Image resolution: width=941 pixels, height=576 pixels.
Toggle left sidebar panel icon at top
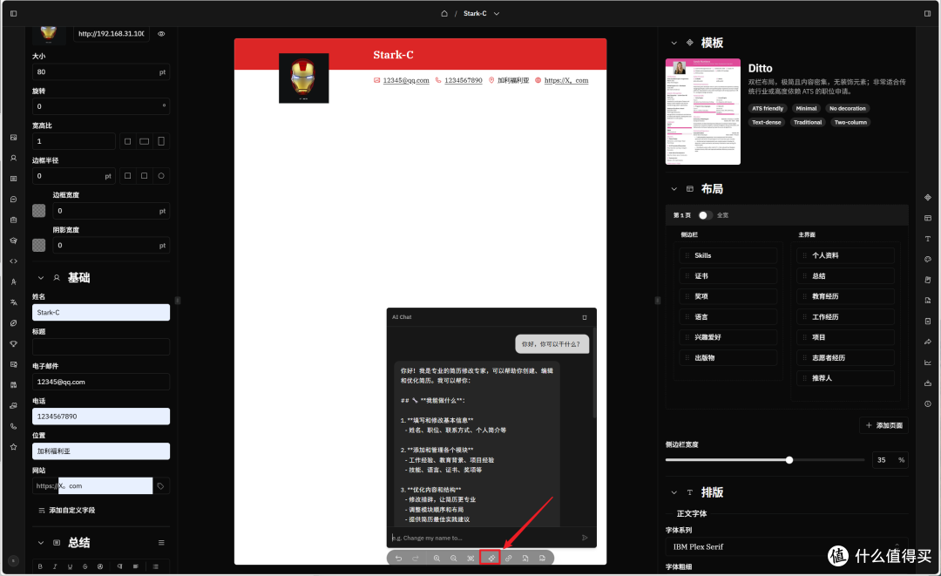tap(14, 13)
